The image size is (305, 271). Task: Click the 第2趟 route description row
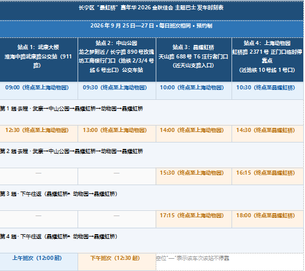click(152, 155)
